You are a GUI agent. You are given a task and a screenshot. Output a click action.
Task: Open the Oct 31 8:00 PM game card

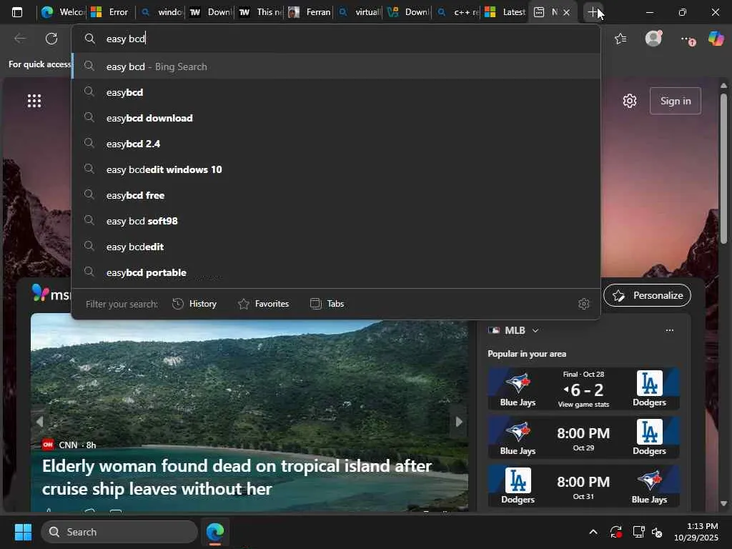(x=583, y=486)
